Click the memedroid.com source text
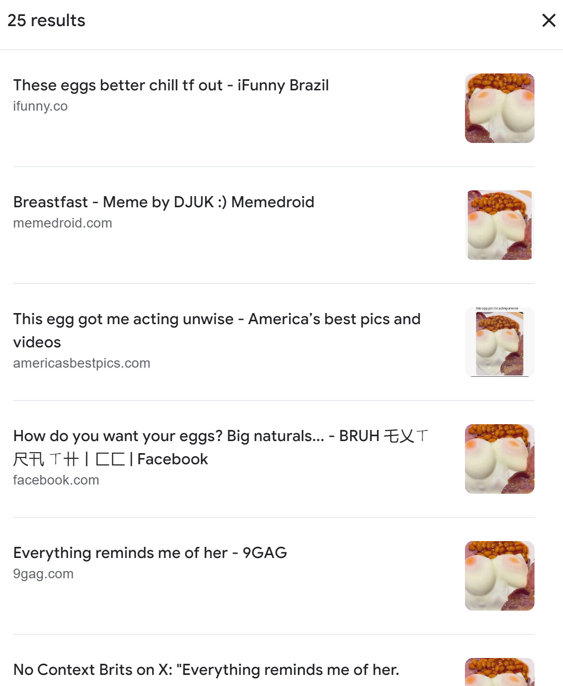Image resolution: width=563 pixels, height=686 pixels. pos(62,223)
